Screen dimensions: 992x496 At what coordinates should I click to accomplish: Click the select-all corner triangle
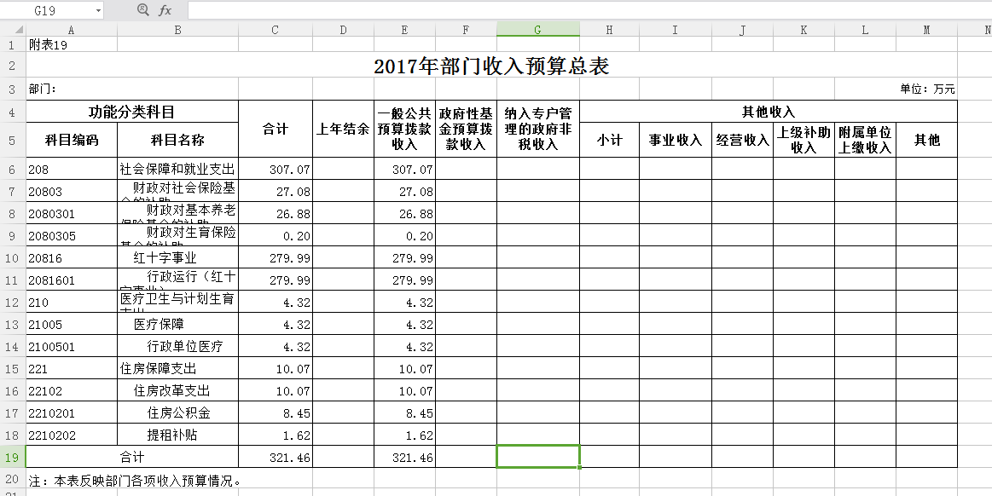click(x=19, y=30)
